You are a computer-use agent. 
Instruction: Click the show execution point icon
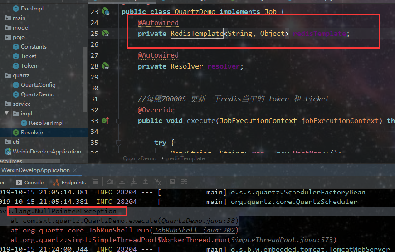[x=110, y=182]
